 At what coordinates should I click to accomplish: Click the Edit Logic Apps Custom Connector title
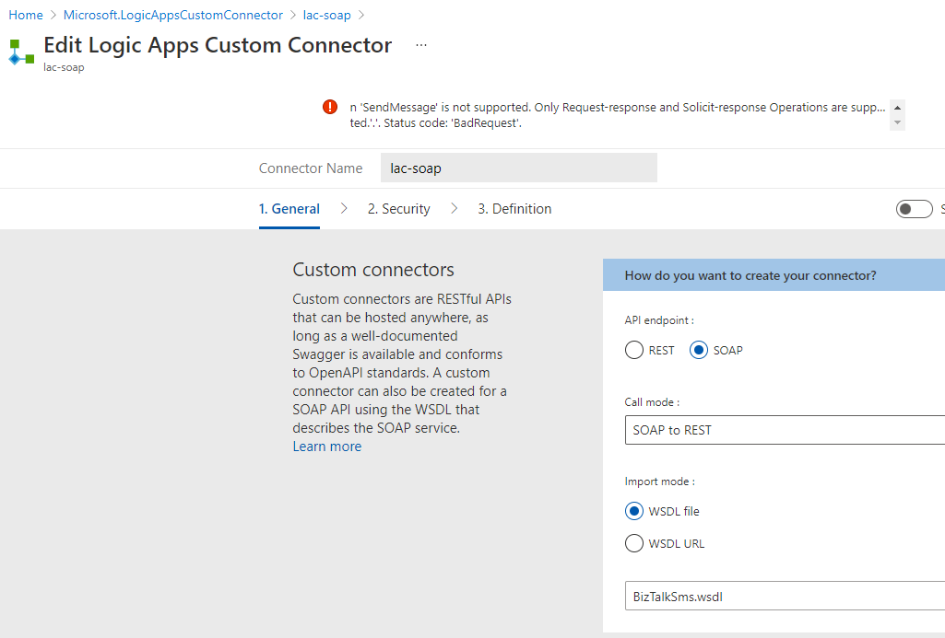tap(218, 46)
